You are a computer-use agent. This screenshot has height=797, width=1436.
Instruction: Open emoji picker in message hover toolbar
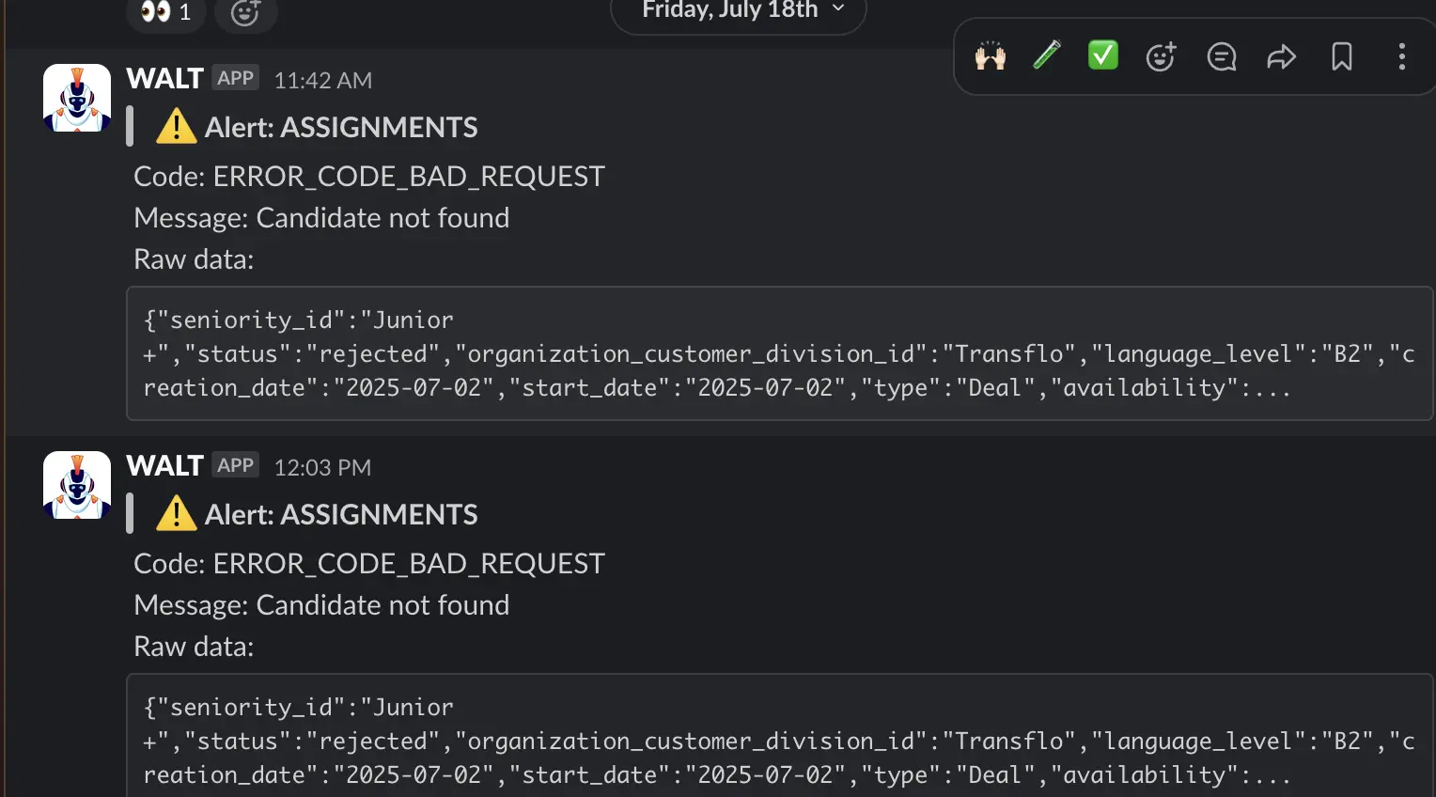[1161, 57]
